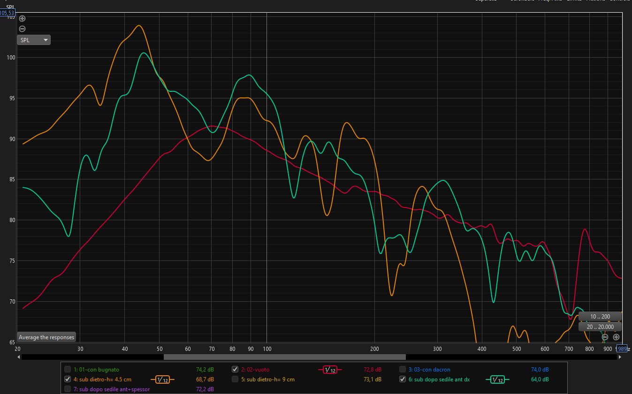Screen dimensions: 632x394
Task: Click the 68,7 dB value of trace 4
Action: point(205,379)
